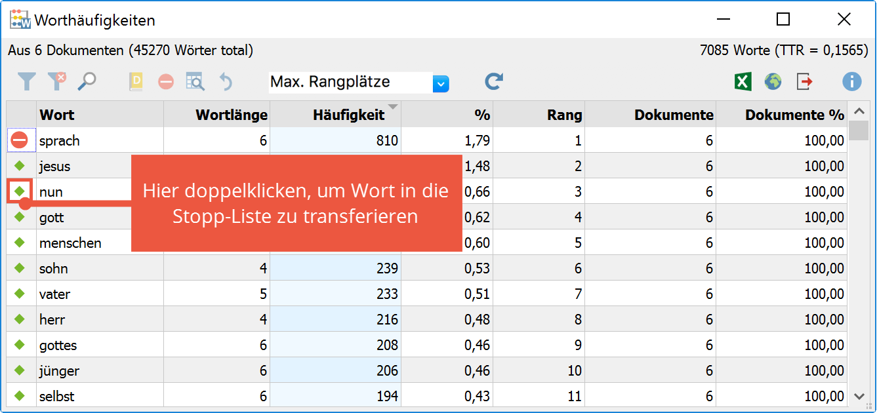Click the percentage value 0,51

click(x=477, y=294)
